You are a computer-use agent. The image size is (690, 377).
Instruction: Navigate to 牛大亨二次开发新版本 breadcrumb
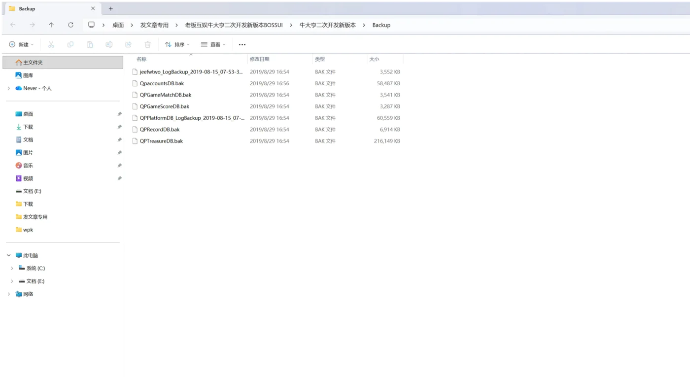tap(328, 25)
